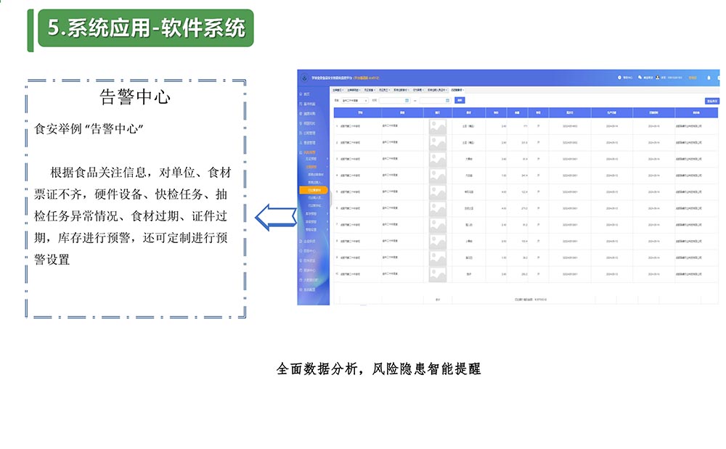The image size is (726, 449).
Task: Click the orange text link in the header
Action: click(692, 77)
